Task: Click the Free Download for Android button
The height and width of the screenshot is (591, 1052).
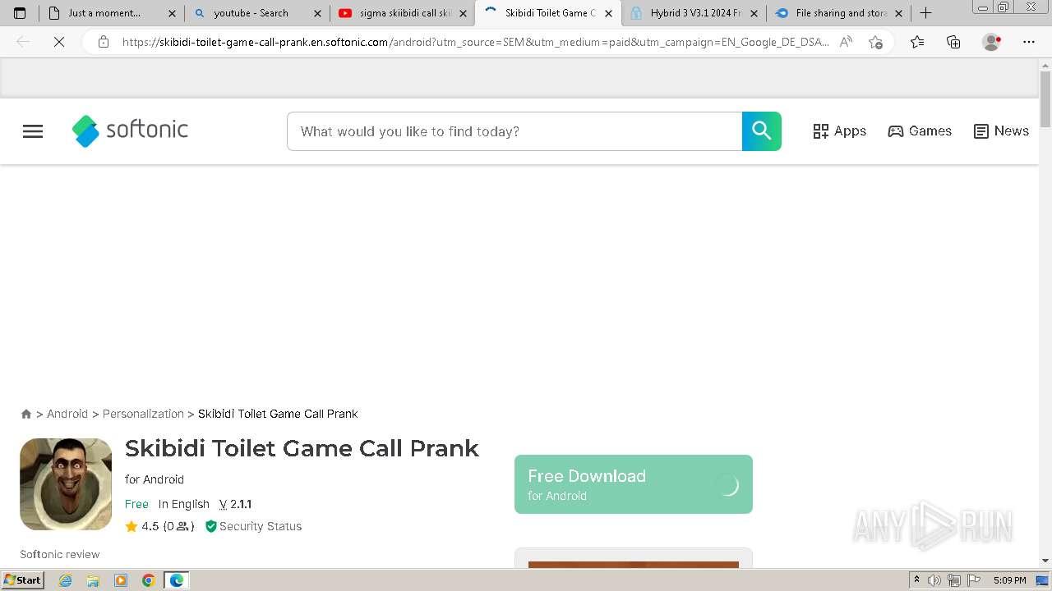Action: pos(634,484)
